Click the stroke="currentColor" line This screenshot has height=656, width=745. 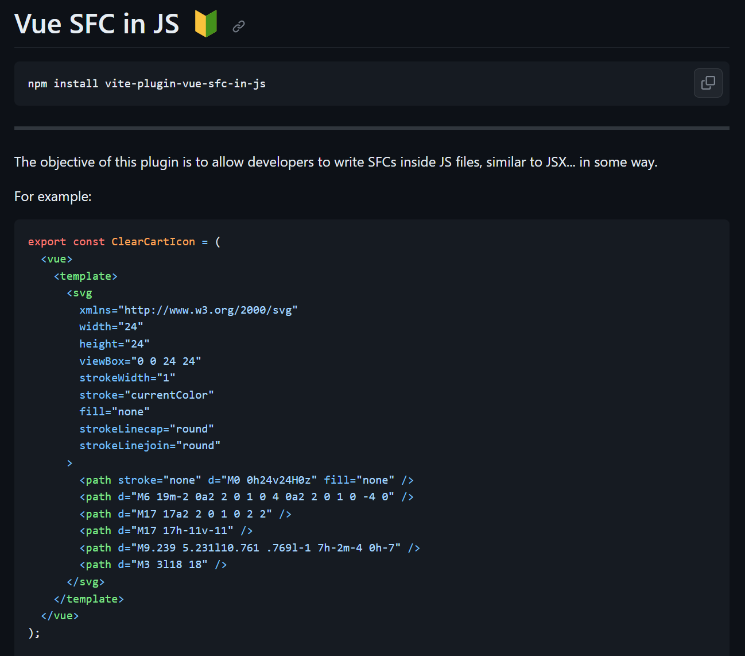(146, 395)
